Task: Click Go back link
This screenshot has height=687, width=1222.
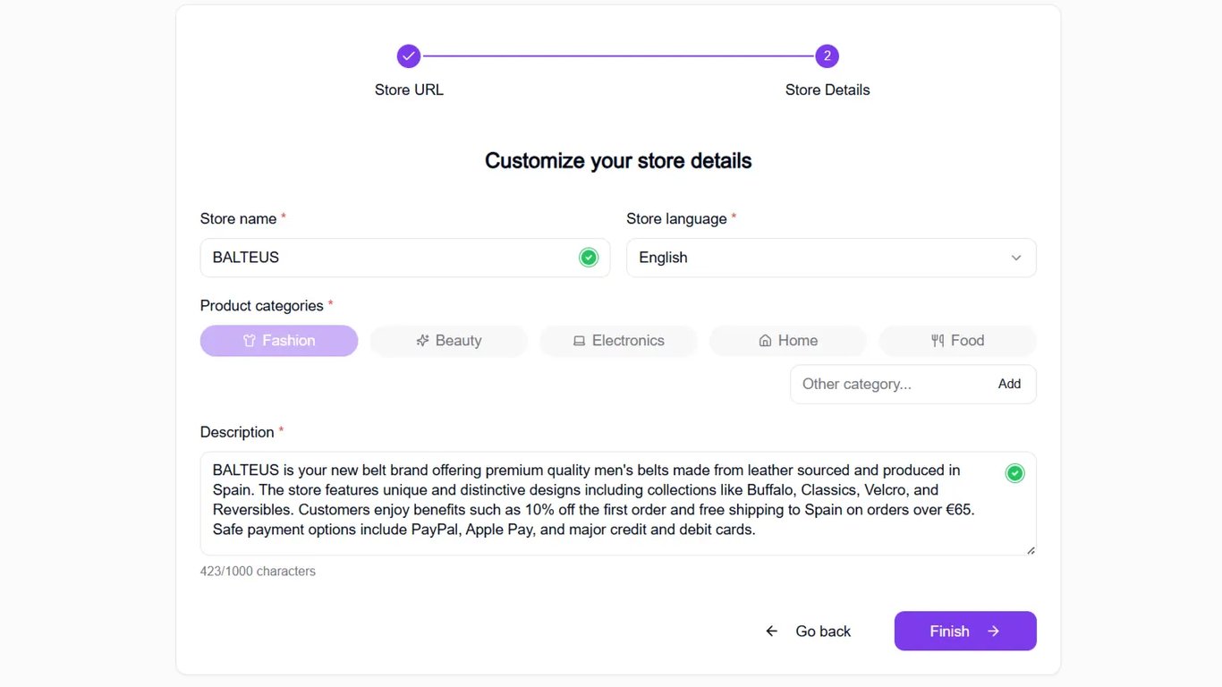Action: click(808, 632)
